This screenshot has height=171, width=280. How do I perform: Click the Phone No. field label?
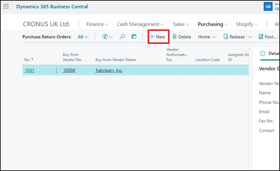coord(269,102)
